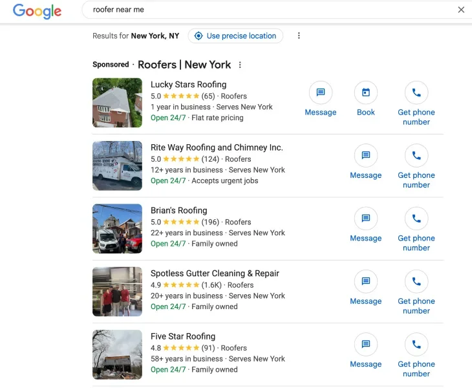This screenshot has width=472, height=388.
Task: Open the Lucky Stars Roofing listing title
Action: click(188, 85)
